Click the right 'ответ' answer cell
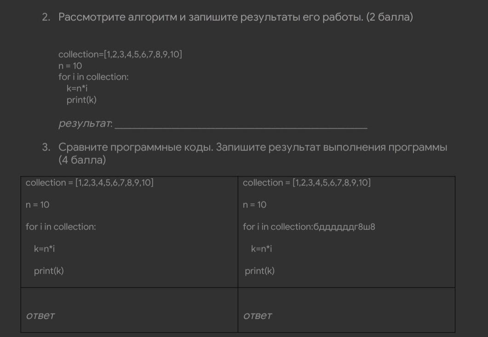This screenshot has width=488, height=337. coord(346,310)
